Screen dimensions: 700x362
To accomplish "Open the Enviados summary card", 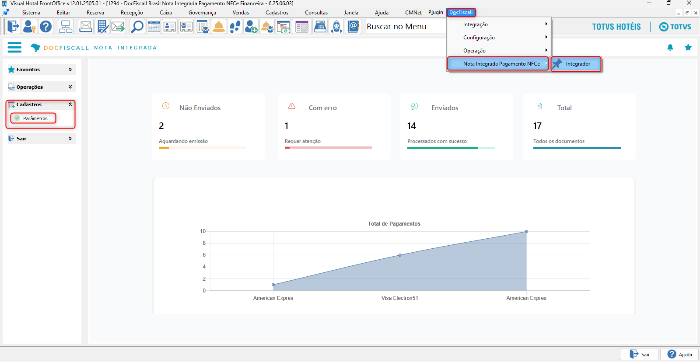I will (x=457, y=127).
